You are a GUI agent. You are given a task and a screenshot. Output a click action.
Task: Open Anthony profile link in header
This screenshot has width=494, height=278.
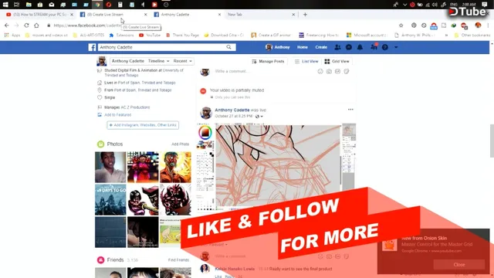(x=277, y=47)
